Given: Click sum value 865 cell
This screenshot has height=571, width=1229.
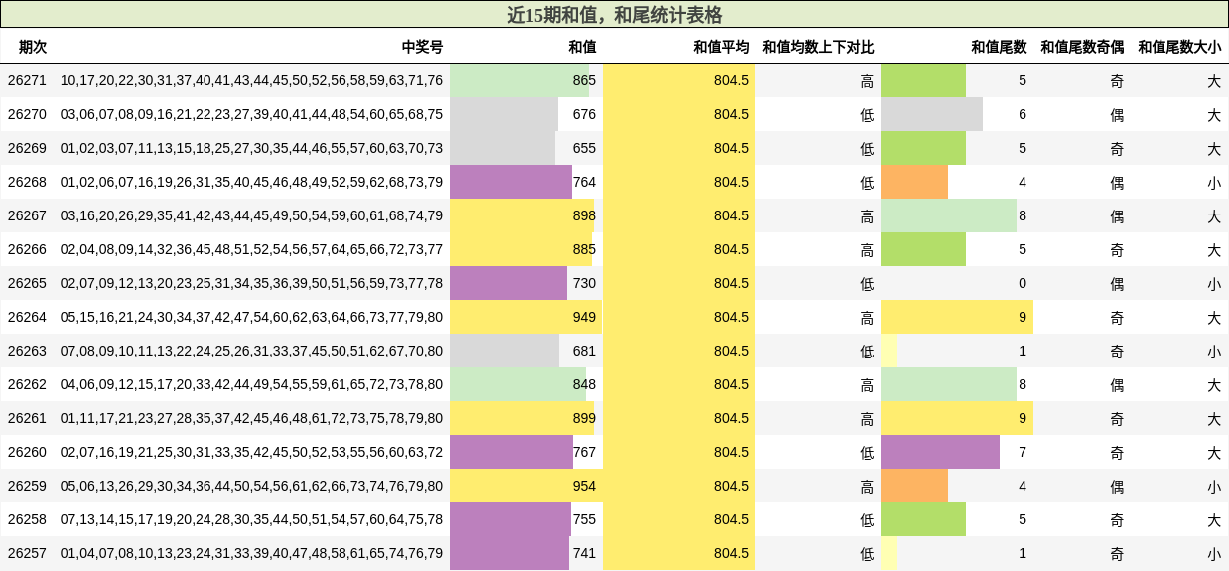Looking at the screenshot, I should click(x=526, y=80).
